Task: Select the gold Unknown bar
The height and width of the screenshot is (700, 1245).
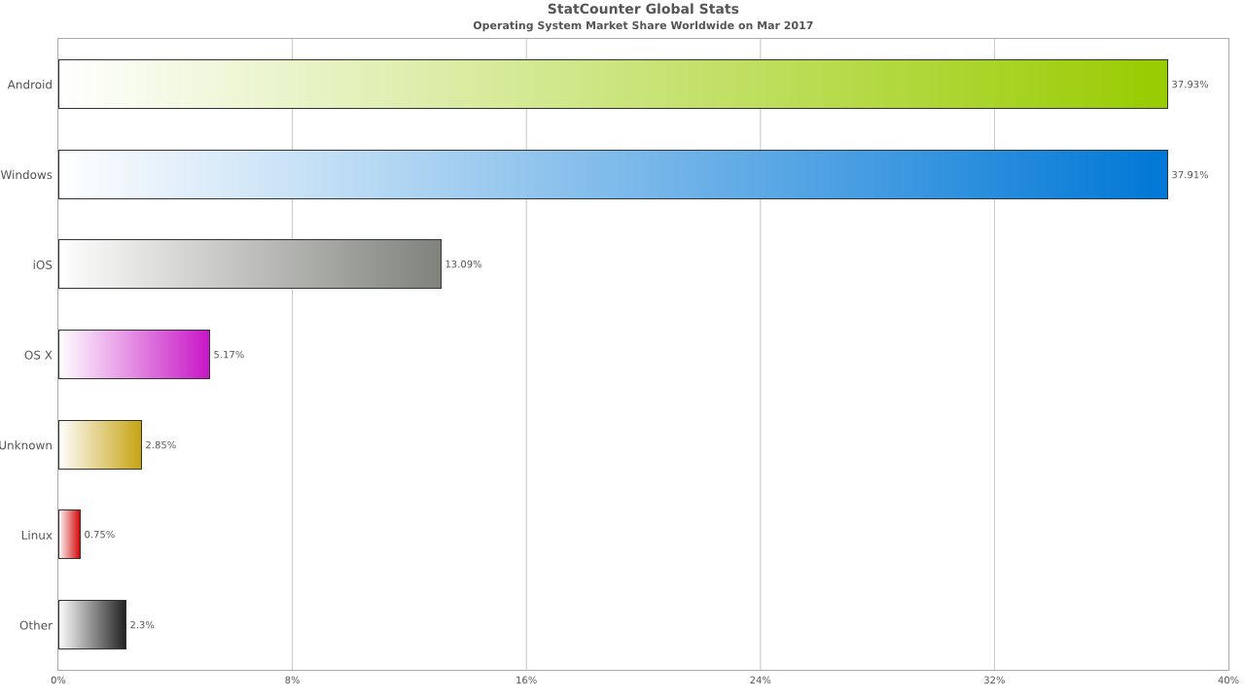Action: (x=100, y=445)
